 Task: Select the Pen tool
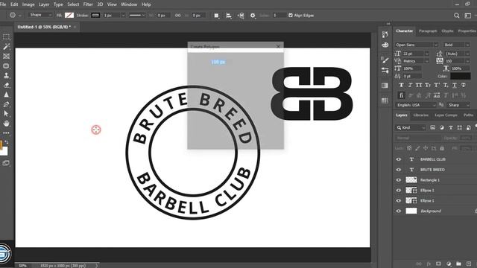[6, 104]
